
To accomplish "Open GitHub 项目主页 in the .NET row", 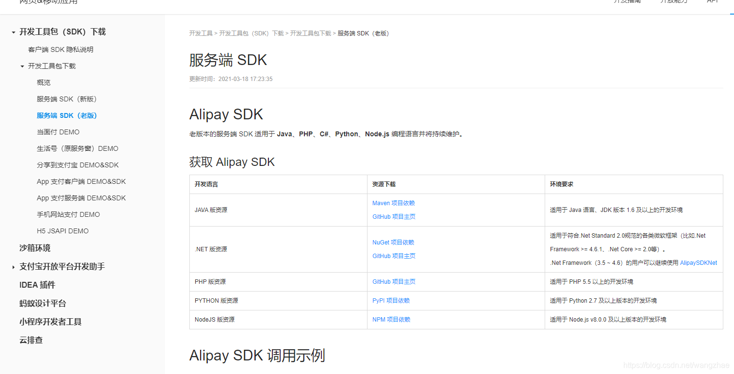I will 394,256.
